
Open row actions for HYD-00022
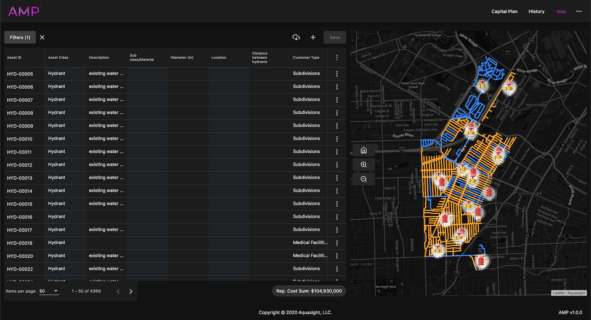337,269
